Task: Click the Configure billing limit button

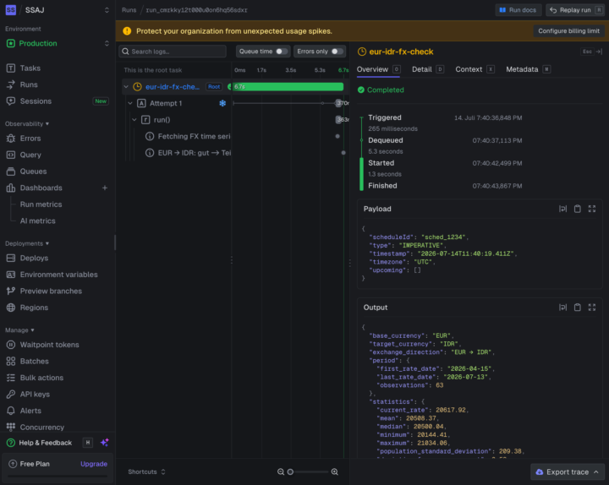Action: 568,31
